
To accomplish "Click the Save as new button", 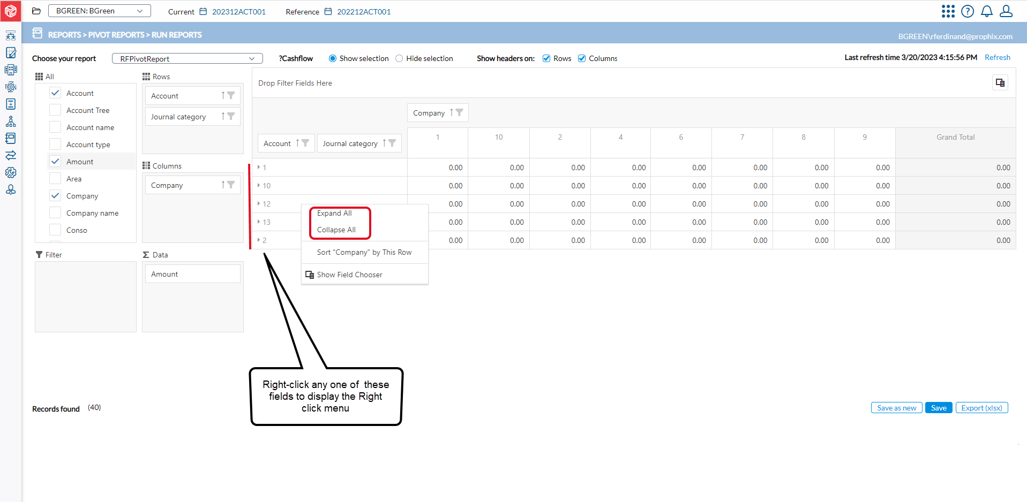I will [x=897, y=408].
